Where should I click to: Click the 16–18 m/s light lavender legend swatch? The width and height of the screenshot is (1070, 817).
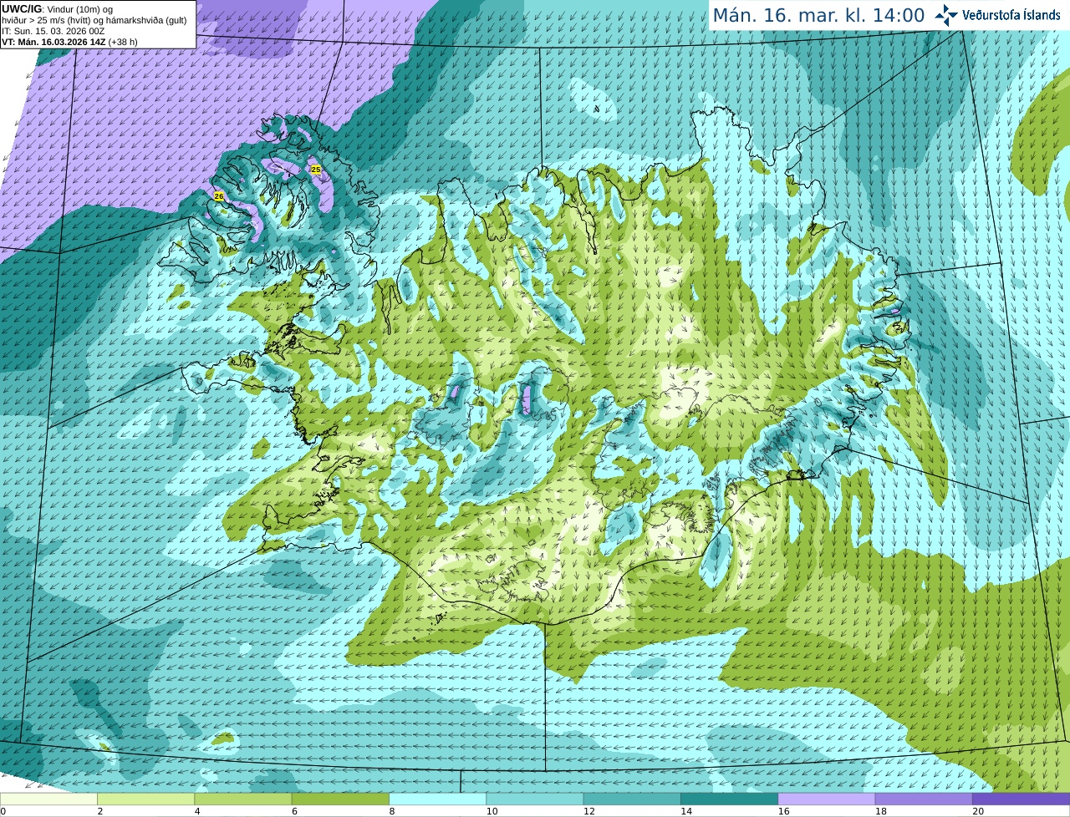coord(827,799)
